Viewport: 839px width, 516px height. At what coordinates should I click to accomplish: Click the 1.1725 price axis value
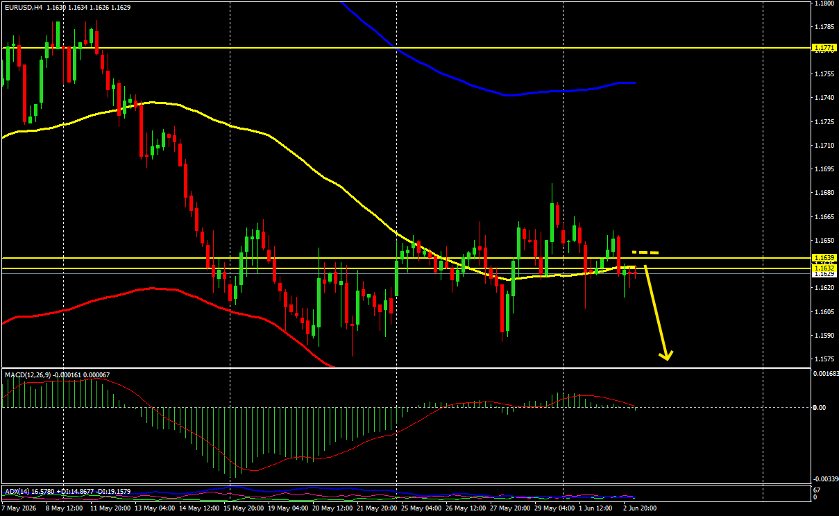825,122
